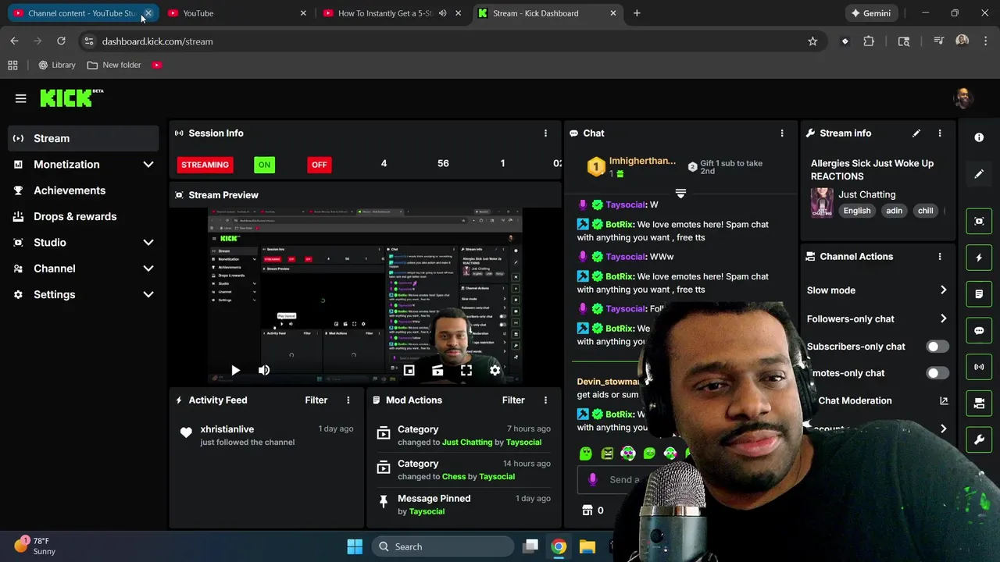Reload the page

(61, 41)
